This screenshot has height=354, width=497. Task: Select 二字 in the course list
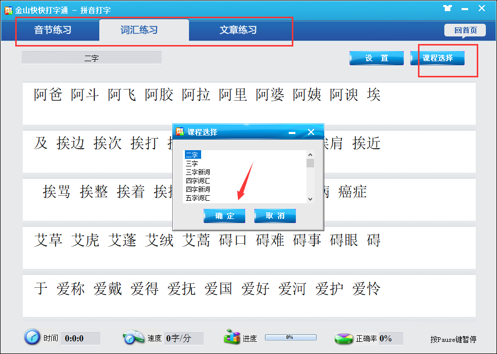point(193,155)
